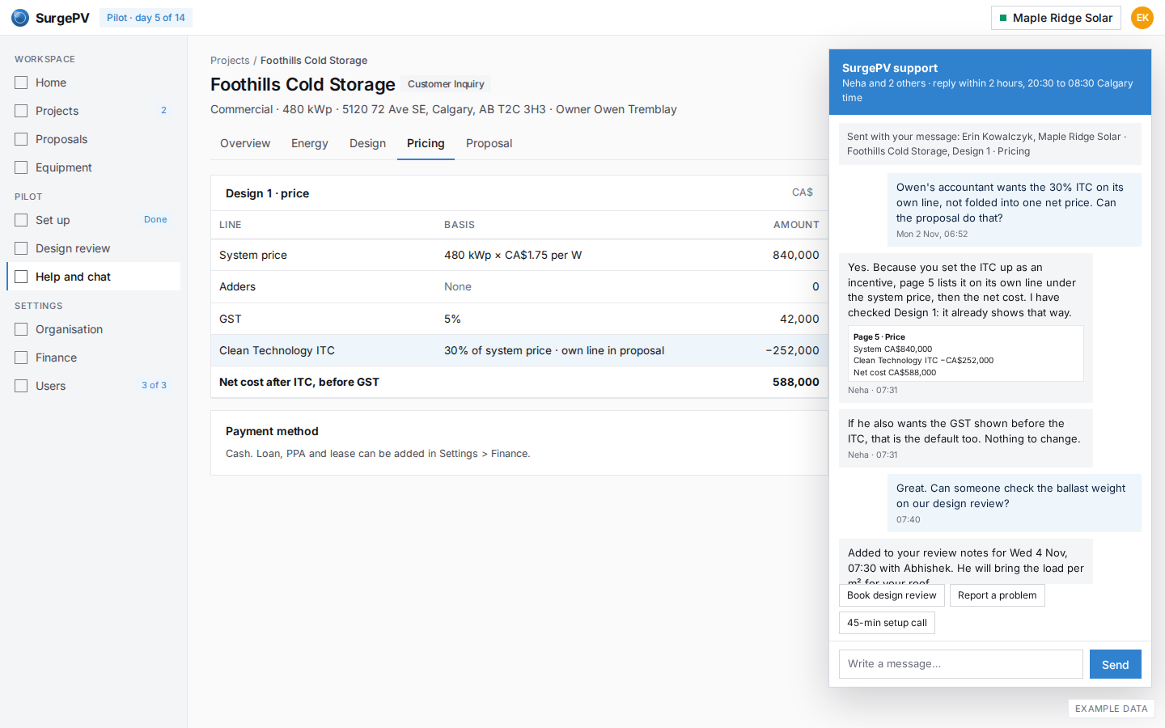Screen dimensions: 1165x728
Task: Open Projects via its sidebar icon
Action: 21,111
